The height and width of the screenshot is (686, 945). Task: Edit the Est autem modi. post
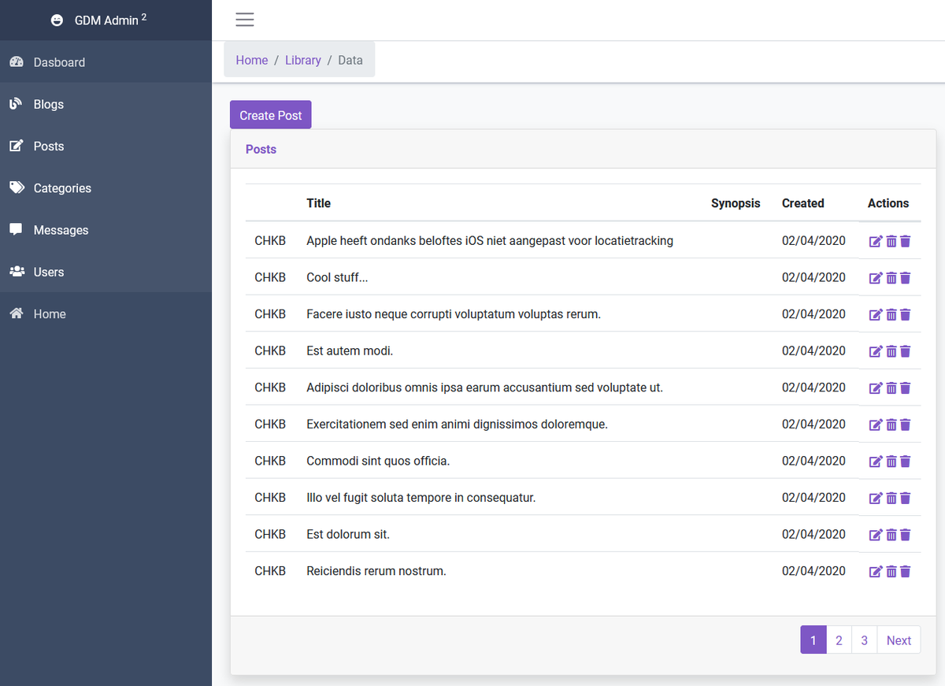(x=876, y=351)
